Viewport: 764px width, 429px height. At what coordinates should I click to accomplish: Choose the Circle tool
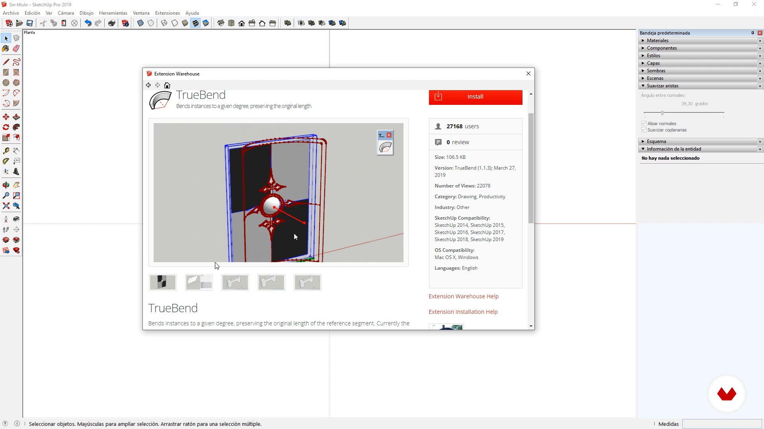(x=6, y=83)
